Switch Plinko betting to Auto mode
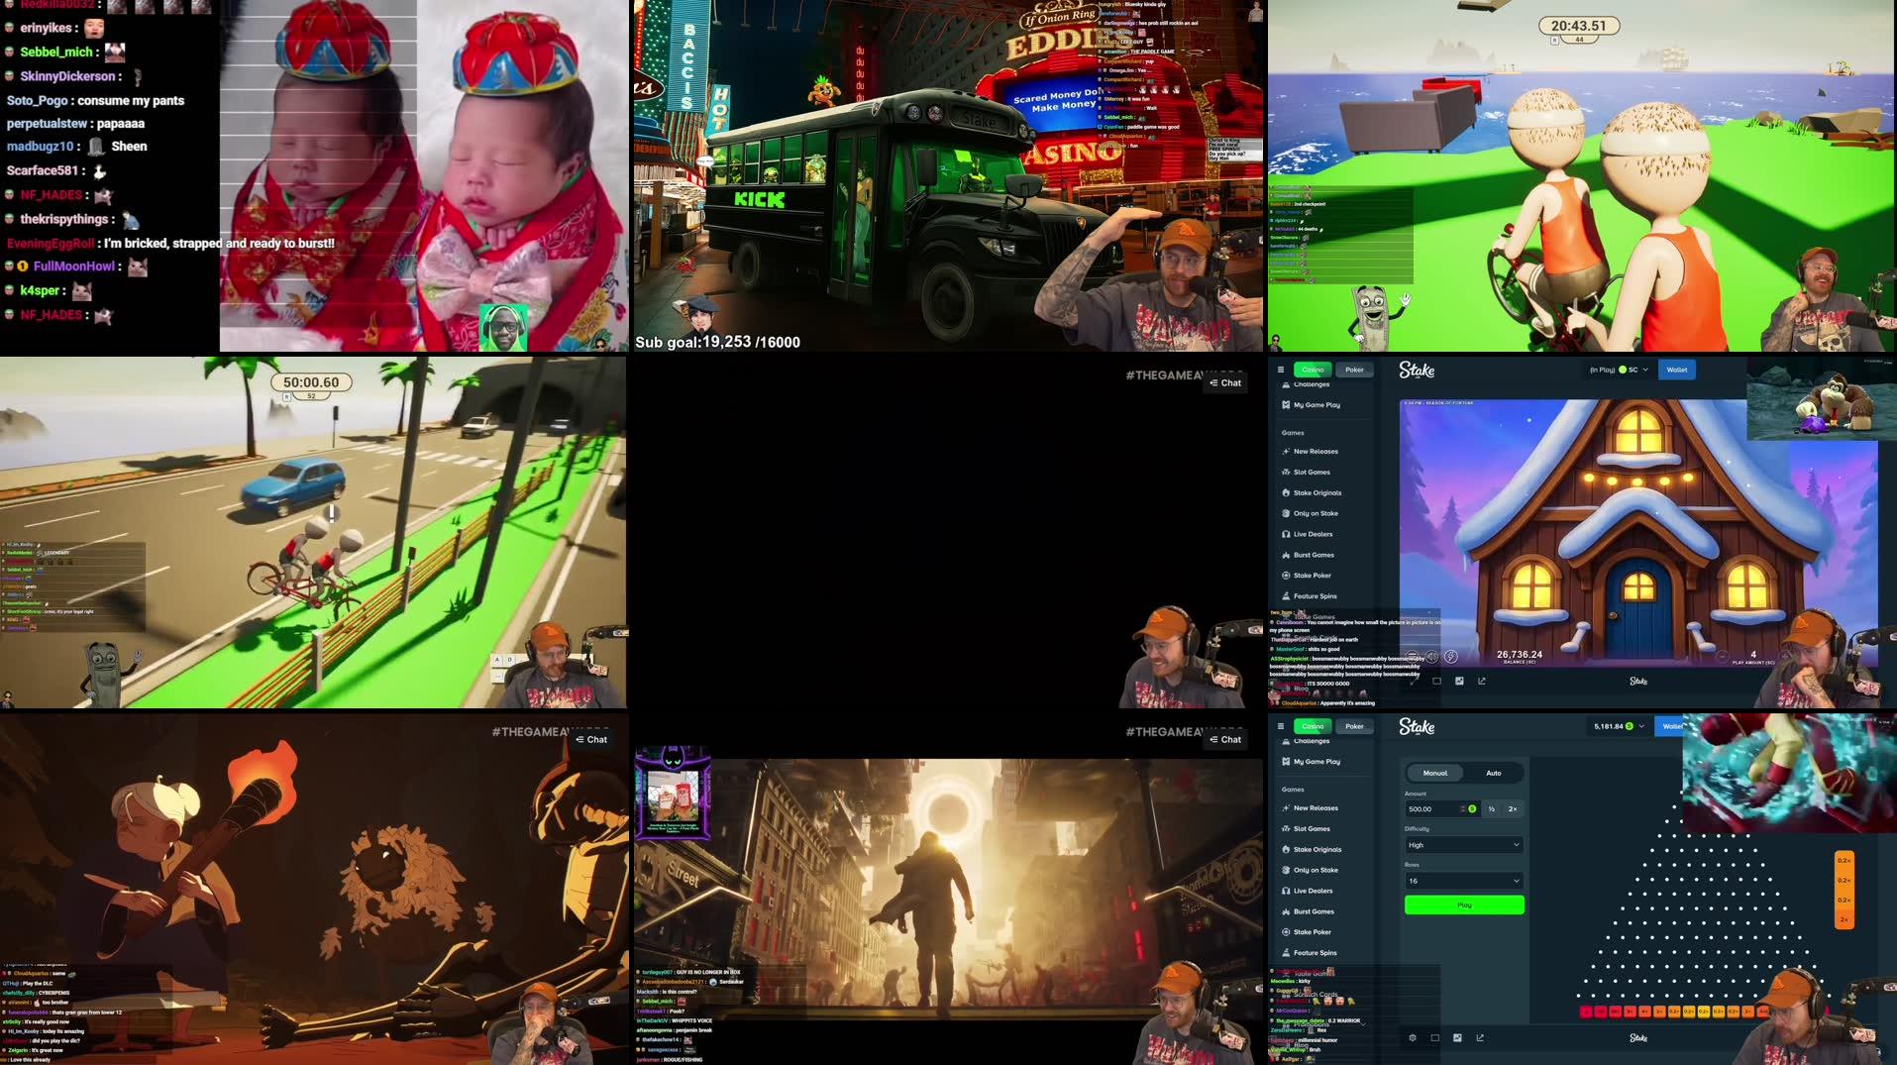This screenshot has height=1065, width=1897. [1494, 773]
